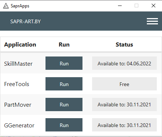Close the SaprApps window
The height and width of the screenshot is (137, 162).
pos(153,6)
